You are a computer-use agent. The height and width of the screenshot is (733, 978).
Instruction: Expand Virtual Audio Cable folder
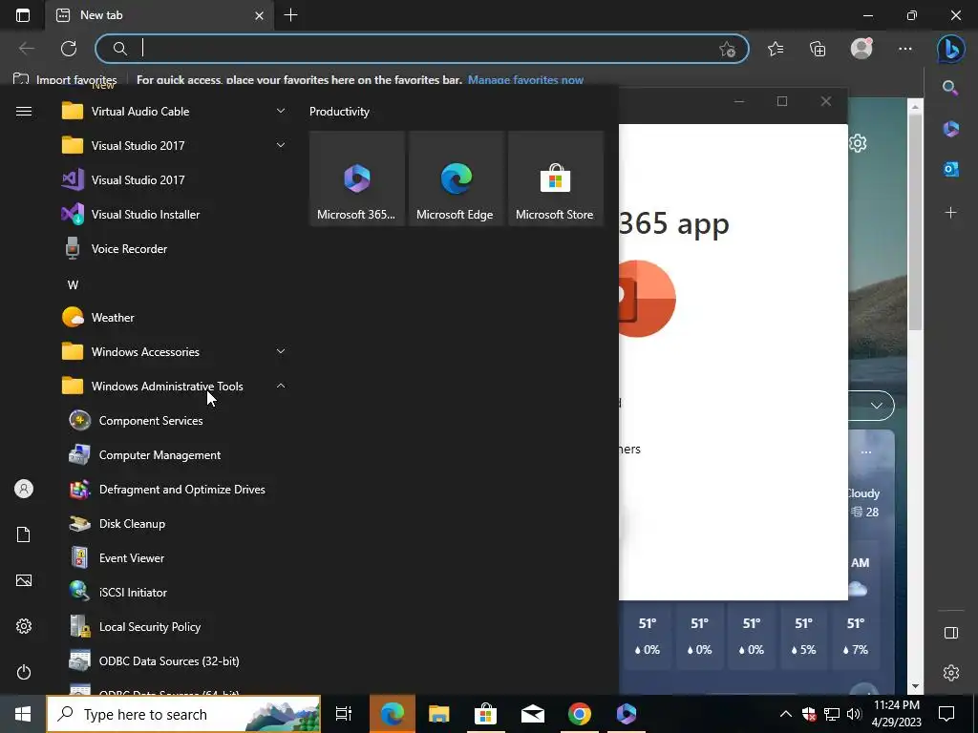click(281, 111)
